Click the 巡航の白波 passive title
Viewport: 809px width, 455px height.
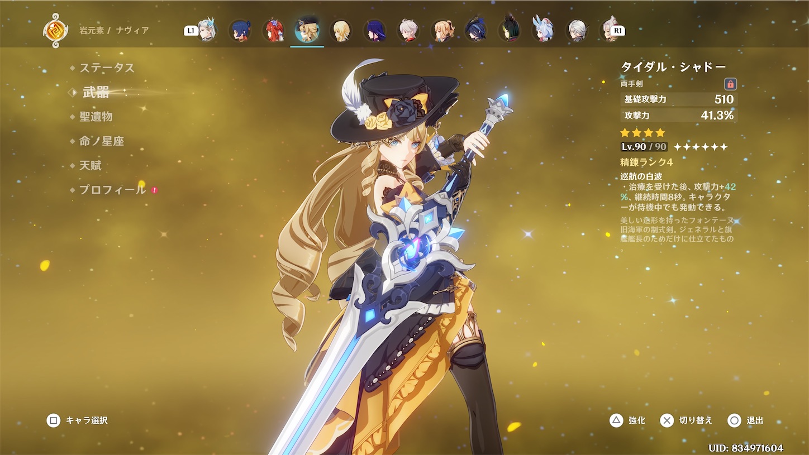[641, 176]
